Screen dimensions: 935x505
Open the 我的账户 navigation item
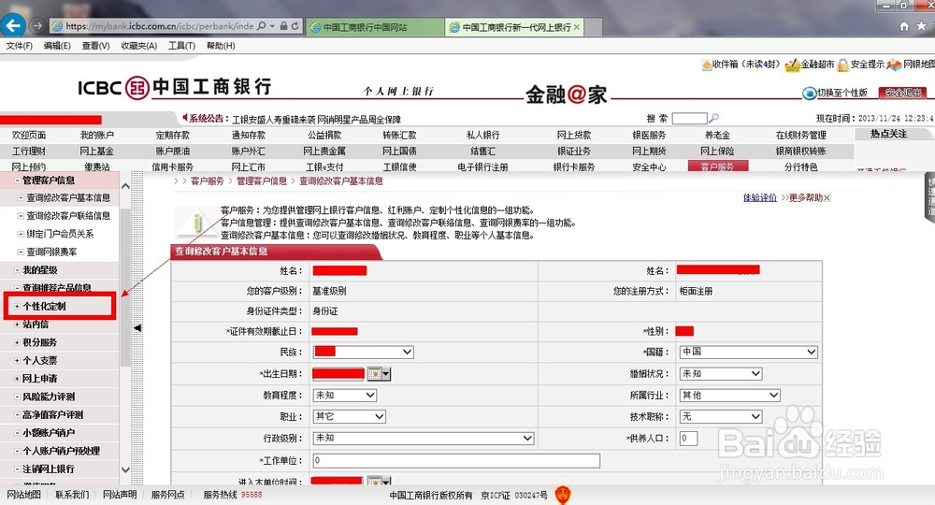(97, 136)
